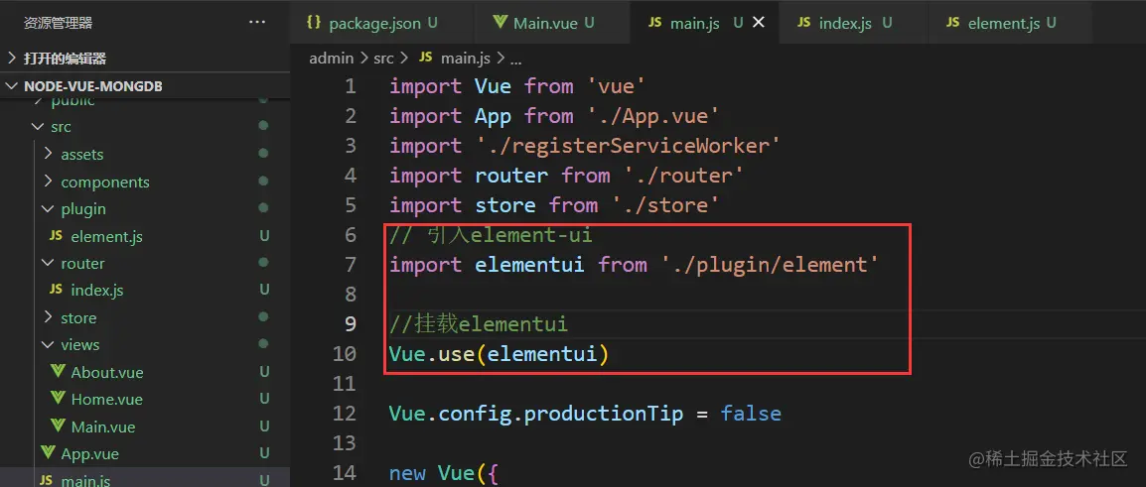
Task: Click the JS icon on main.js tab
Action: coord(655,23)
